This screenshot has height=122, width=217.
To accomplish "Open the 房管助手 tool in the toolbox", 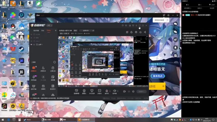I will pyautogui.click(x=43, y=69).
